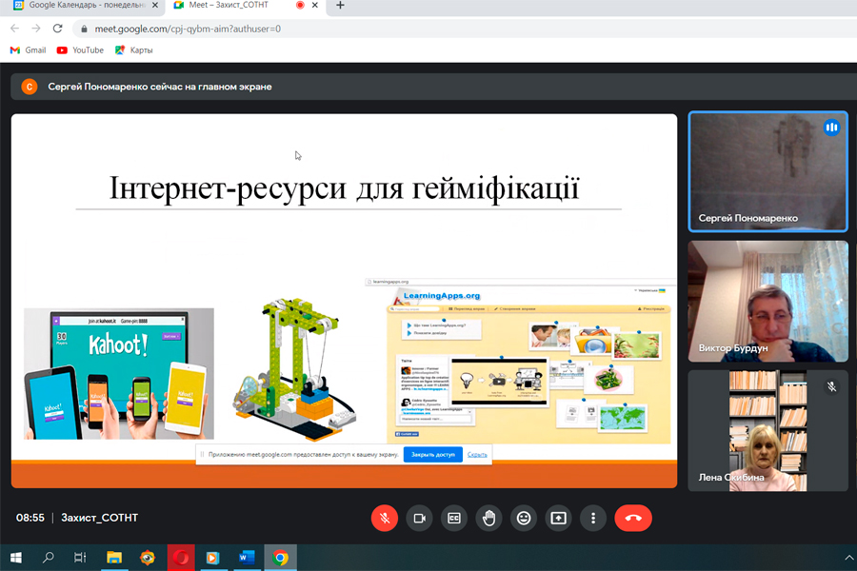Toggle the camera on or off

[x=418, y=518]
